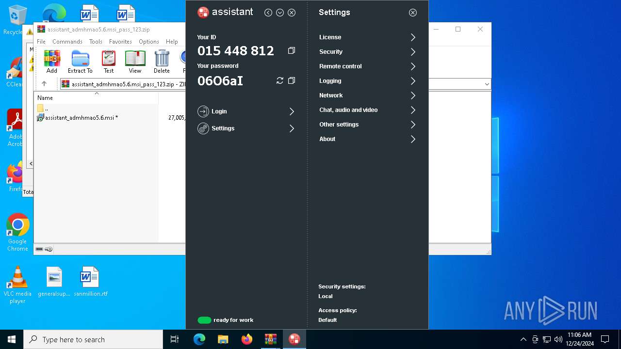Open WinRAR Options menu
Viewport: 621px width, 349px height.
point(149,42)
